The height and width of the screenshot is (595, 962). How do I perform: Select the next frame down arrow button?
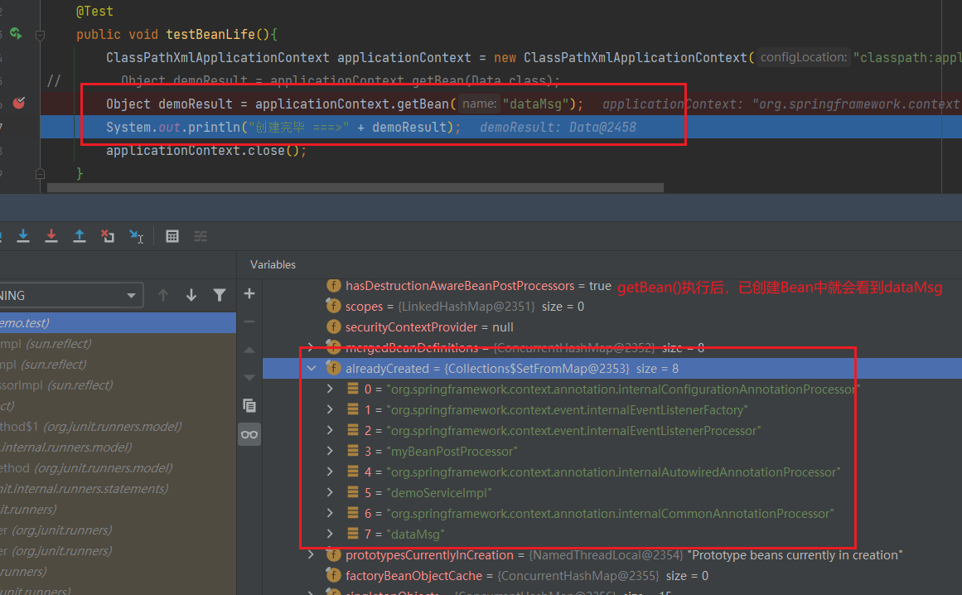click(x=191, y=295)
